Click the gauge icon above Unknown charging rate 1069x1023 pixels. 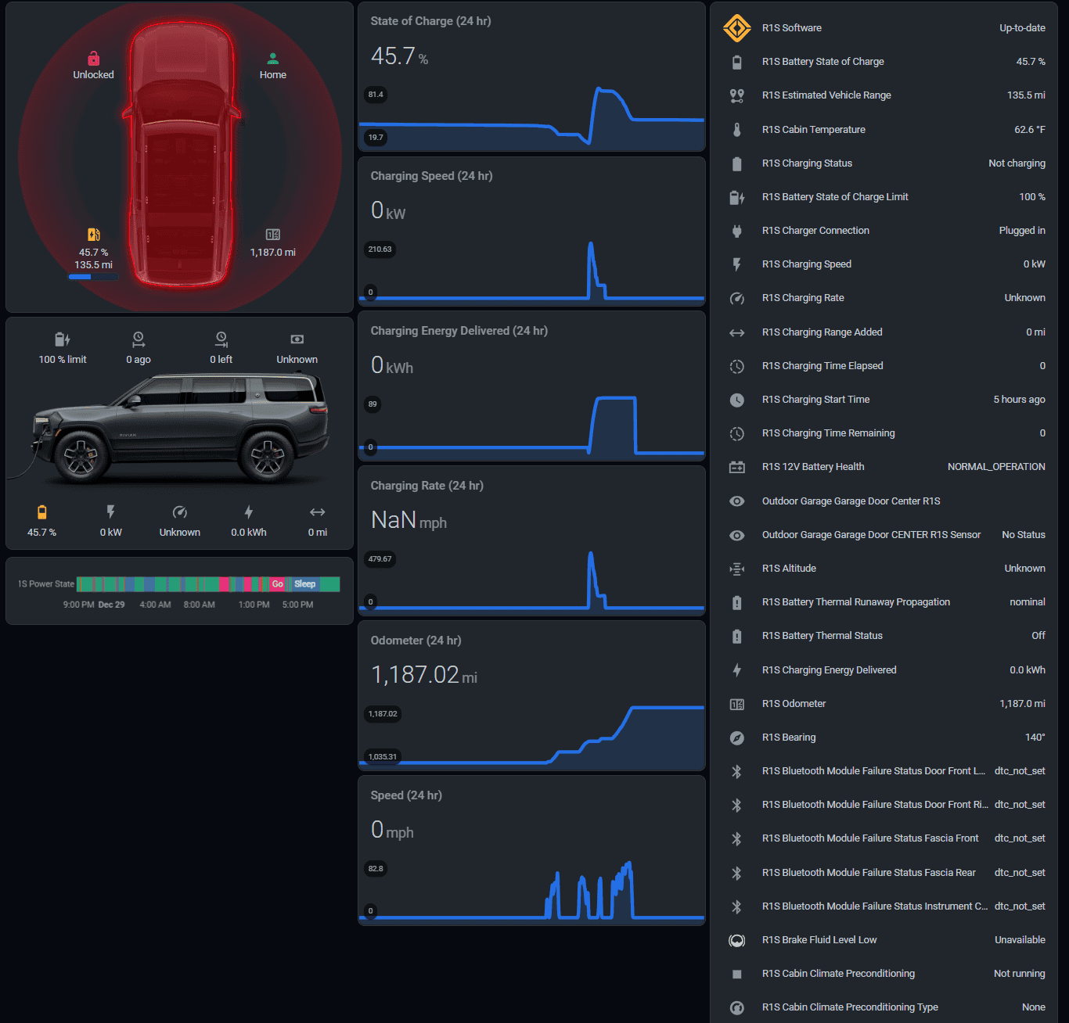pyautogui.click(x=180, y=512)
